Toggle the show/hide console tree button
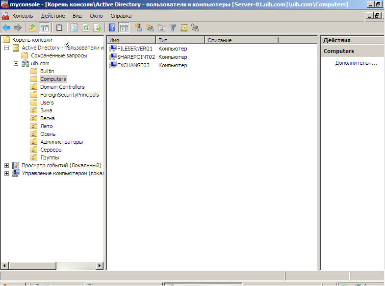 click(45, 28)
